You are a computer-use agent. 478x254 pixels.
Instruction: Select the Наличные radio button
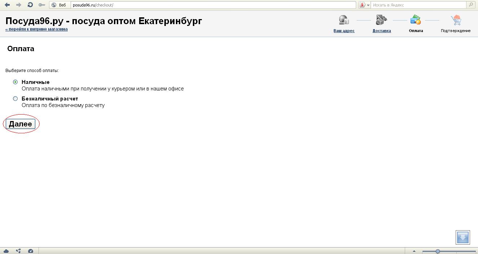coord(15,82)
